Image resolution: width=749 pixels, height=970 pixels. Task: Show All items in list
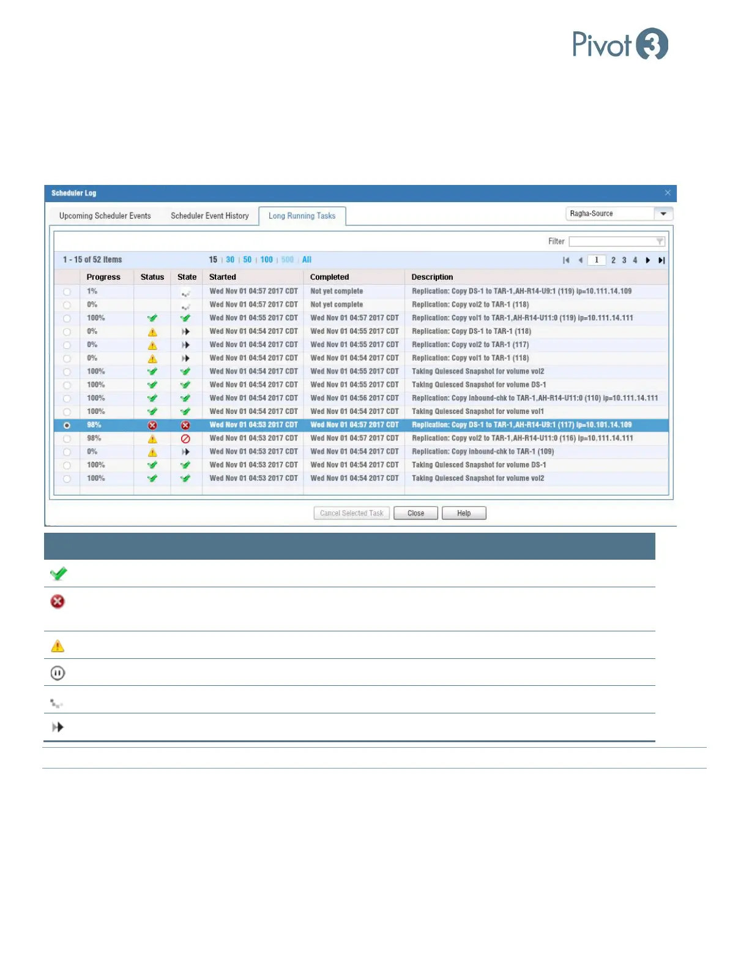(x=307, y=260)
